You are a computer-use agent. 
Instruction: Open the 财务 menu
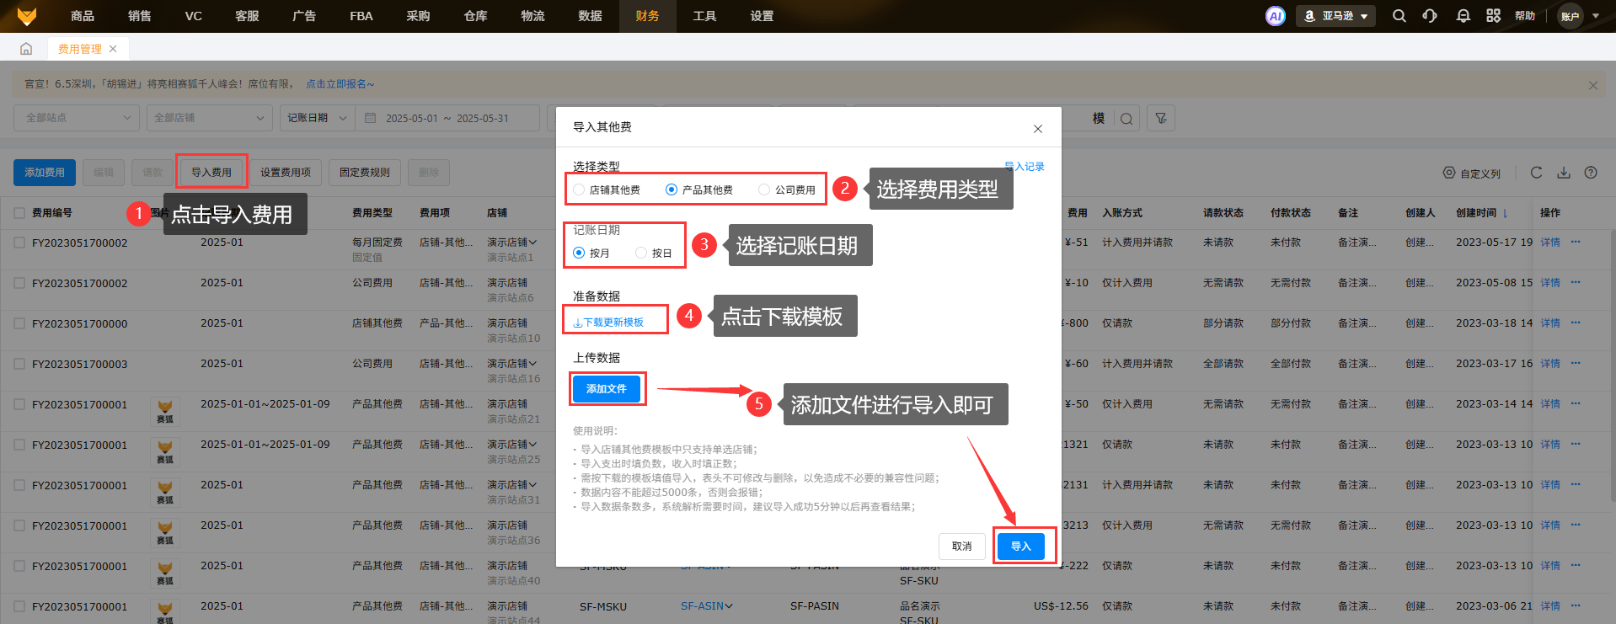click(648, 16)
